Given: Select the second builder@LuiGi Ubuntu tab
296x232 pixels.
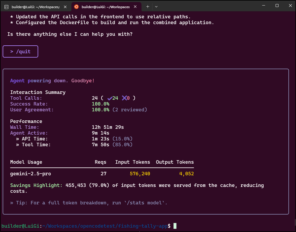Looking at the screenshot, I should click(x=106, y=7).
